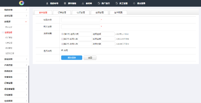This screenshot has height=103, width=201.
Task: Click the 素材管理 sidebar label
Action: coord(8,16)
